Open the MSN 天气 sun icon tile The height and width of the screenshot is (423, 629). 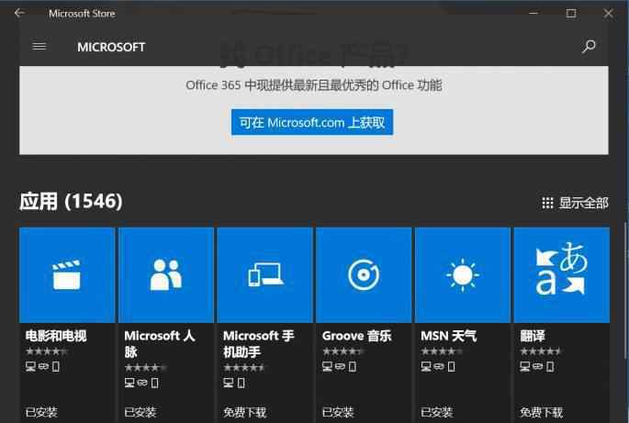click(463, 275)
